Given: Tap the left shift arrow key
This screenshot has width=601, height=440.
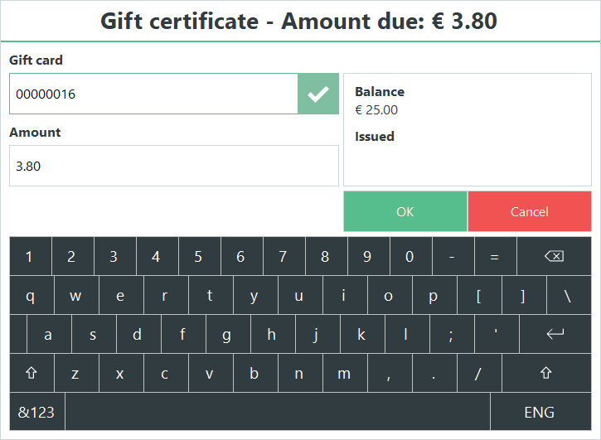Looking at the screenshot, I should click(32, 373).
